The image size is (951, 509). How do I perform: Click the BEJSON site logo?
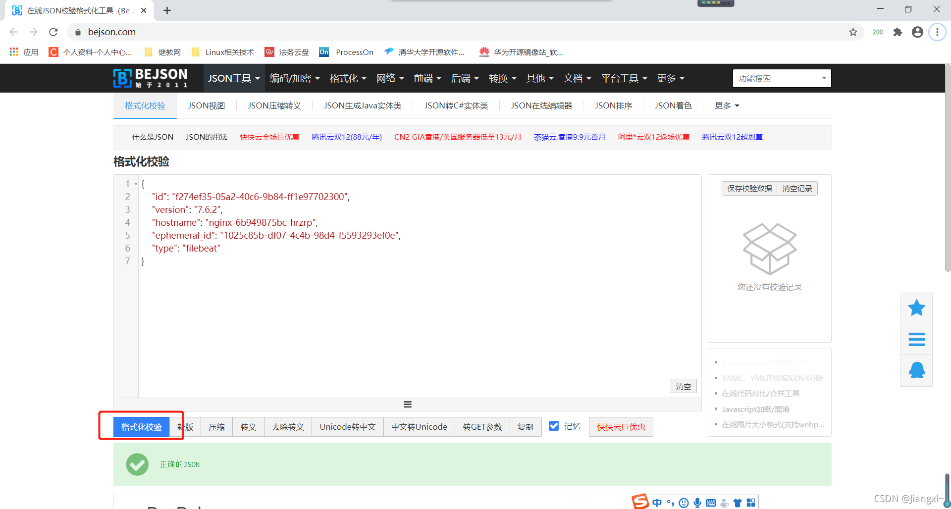pyautogui.click(x=150, y=78)
